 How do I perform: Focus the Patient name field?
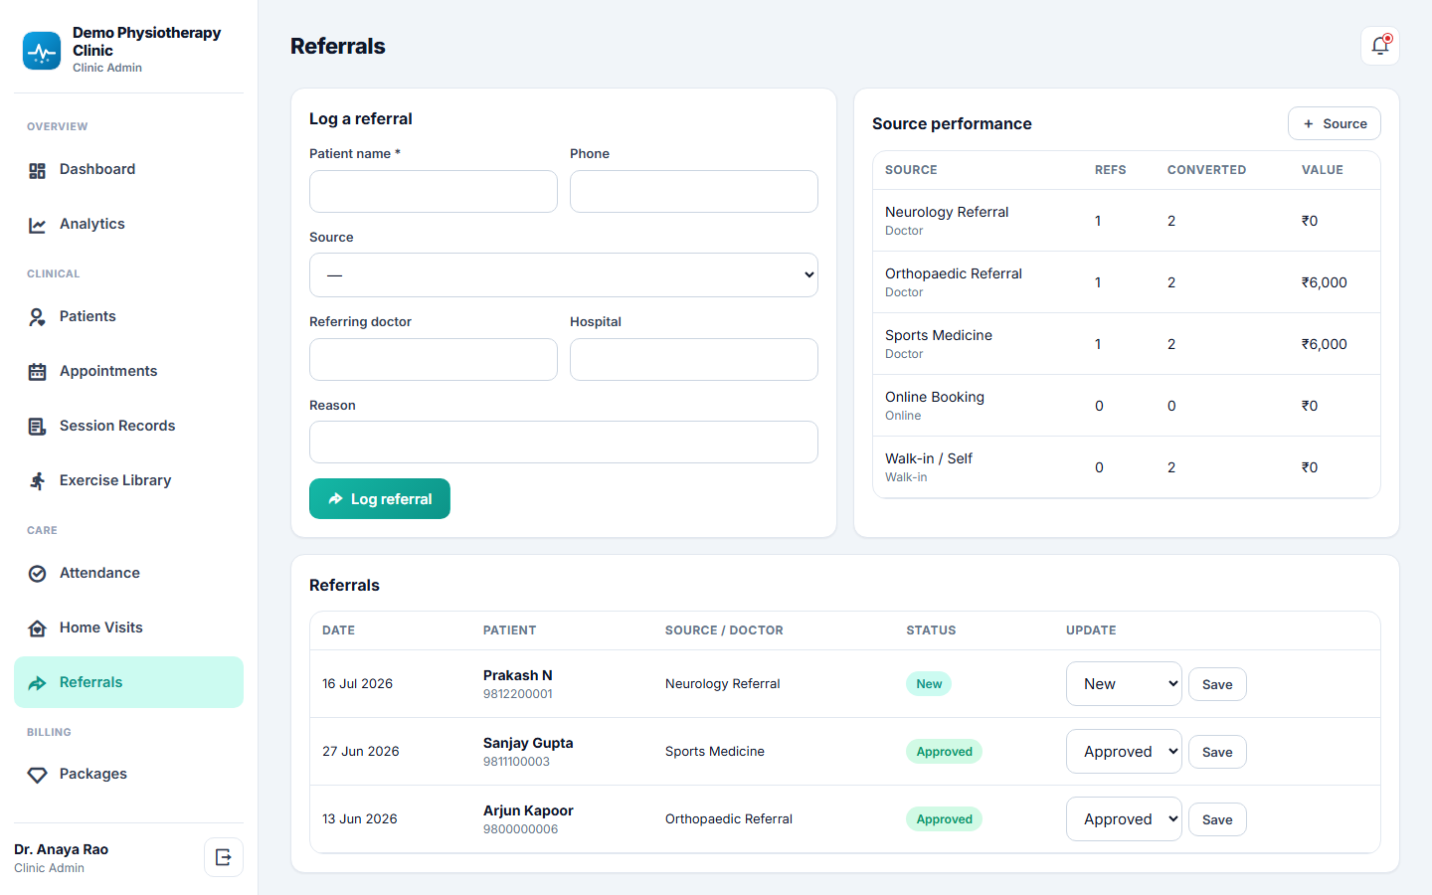(x=434, y=191)
